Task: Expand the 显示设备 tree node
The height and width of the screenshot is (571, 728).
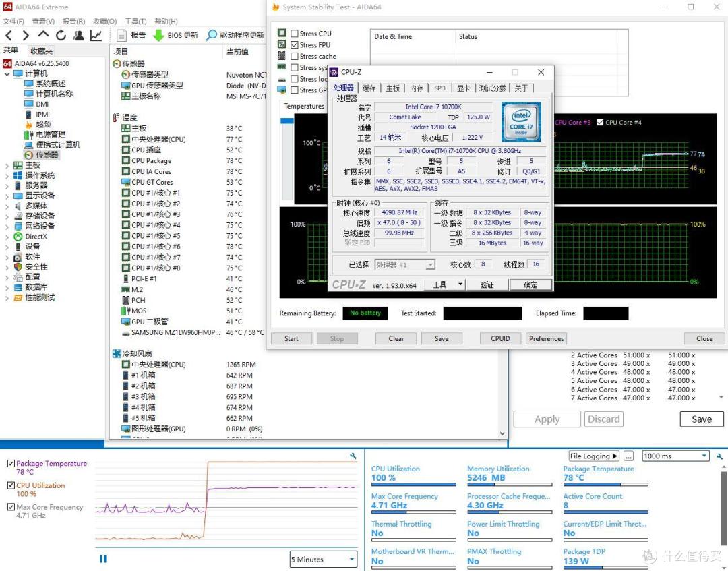Action: (7, 196)
